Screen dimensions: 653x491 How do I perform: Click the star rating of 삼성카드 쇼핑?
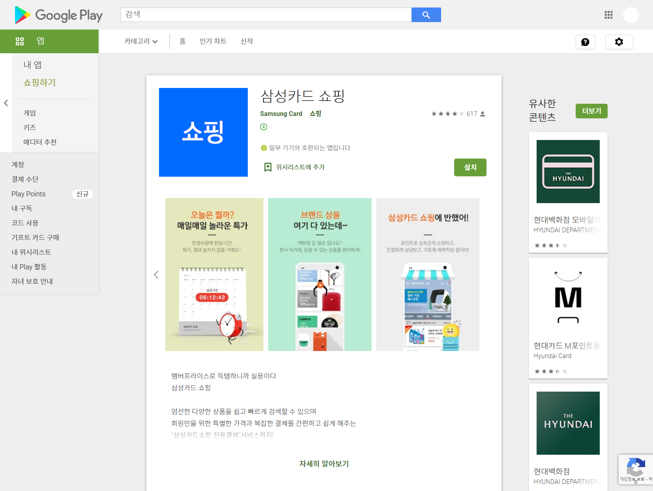pyautogui.click(x=447, y=114)
